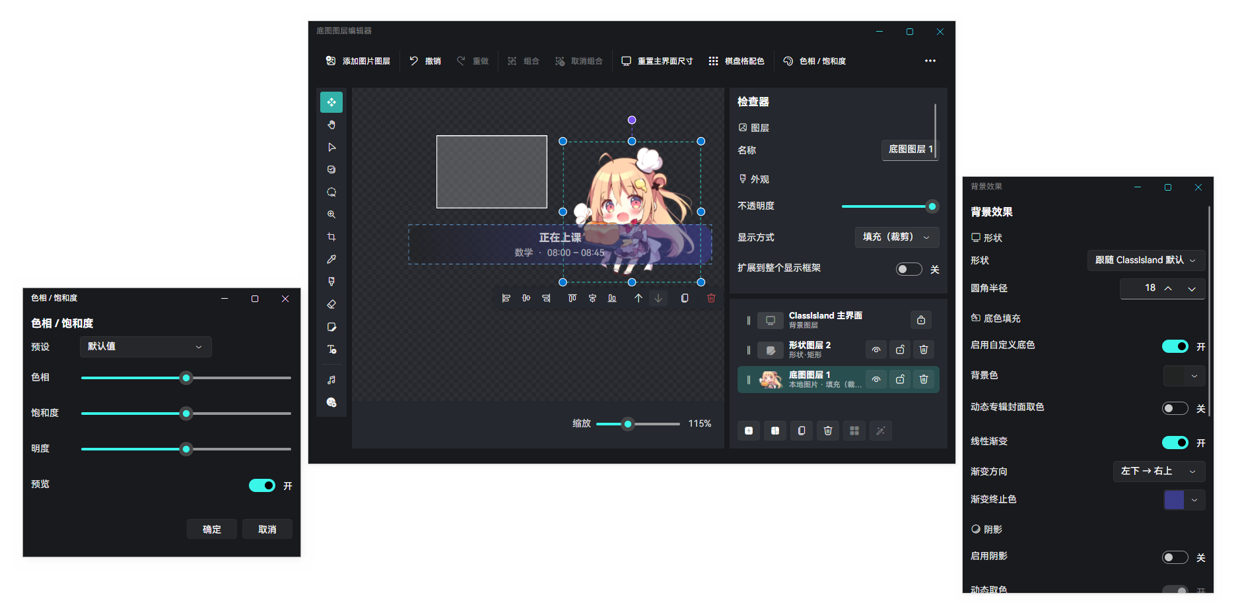The width and height of the screenshot is (1240, 616).
Task: Move layer up with the up arrow
Action: tap(638, 298)
